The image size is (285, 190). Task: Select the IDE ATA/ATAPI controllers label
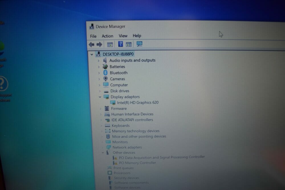[132, 120]
